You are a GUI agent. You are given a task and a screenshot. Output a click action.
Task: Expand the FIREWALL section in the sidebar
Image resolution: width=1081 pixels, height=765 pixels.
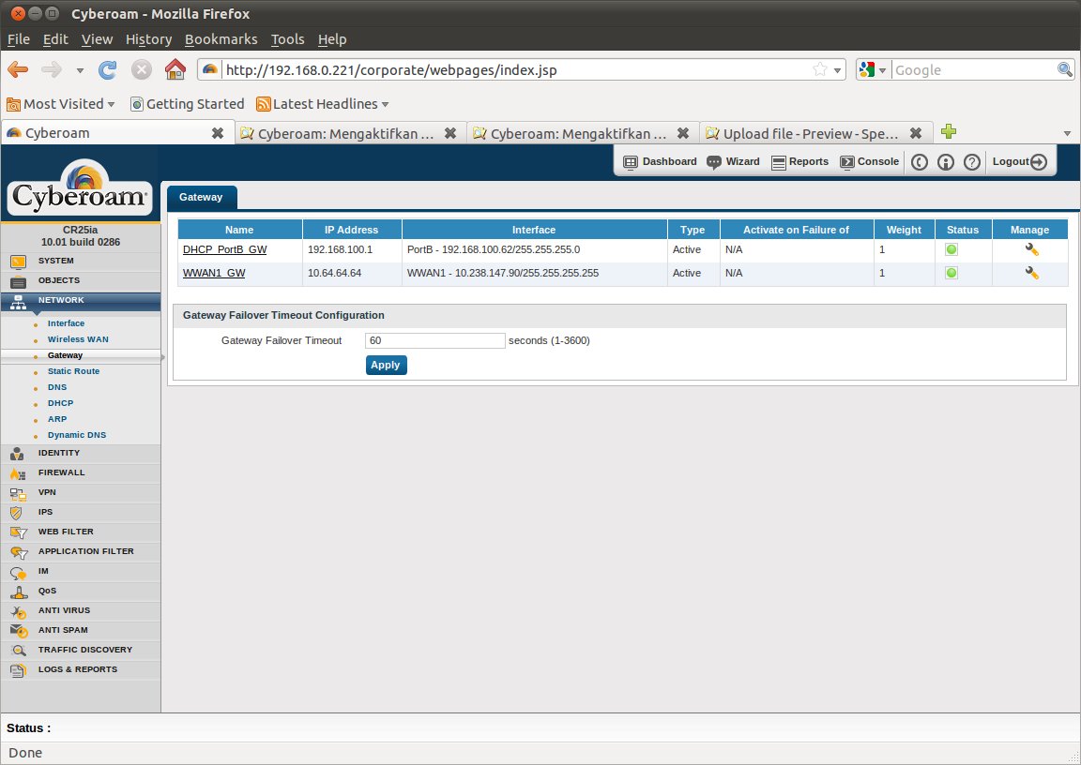[x=61, y=472]
